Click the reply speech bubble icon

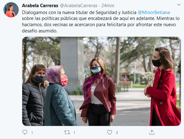25,132
